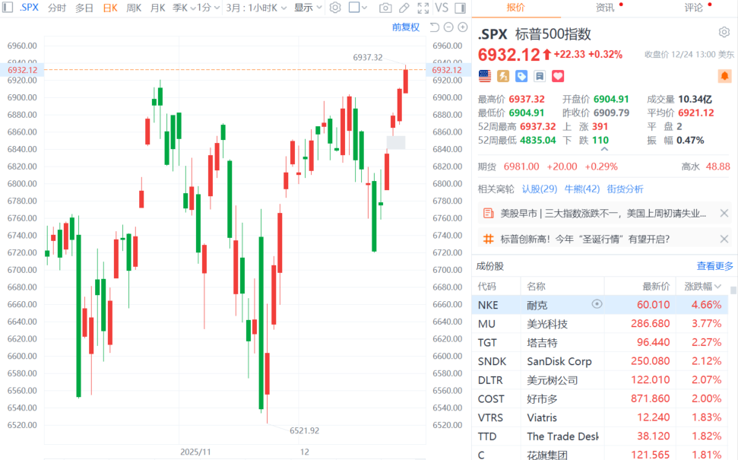Click the gold lightning level-1 icon
This screenshot has width=738, height=460.
[x=503, y=76]
